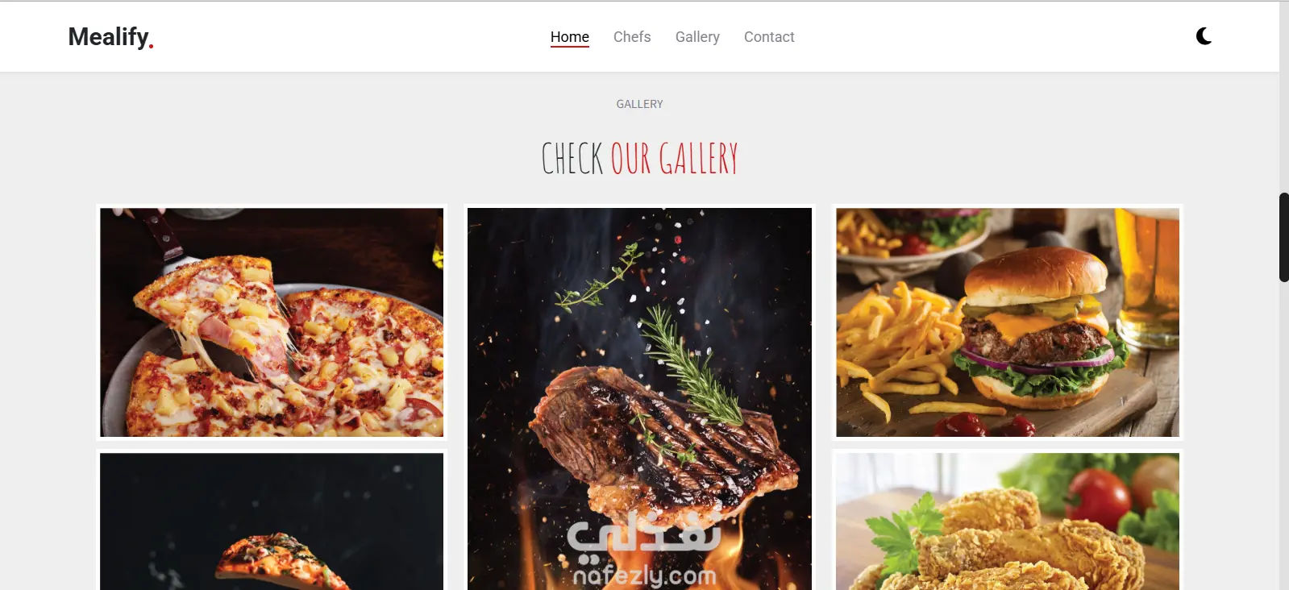Open the burger and fries photo
The height and width of the screenshot is (590, 1289).
click(1008, 322)
